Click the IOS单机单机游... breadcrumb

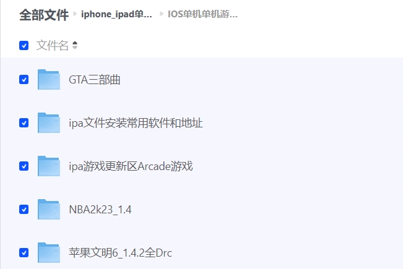click(202, 14)
